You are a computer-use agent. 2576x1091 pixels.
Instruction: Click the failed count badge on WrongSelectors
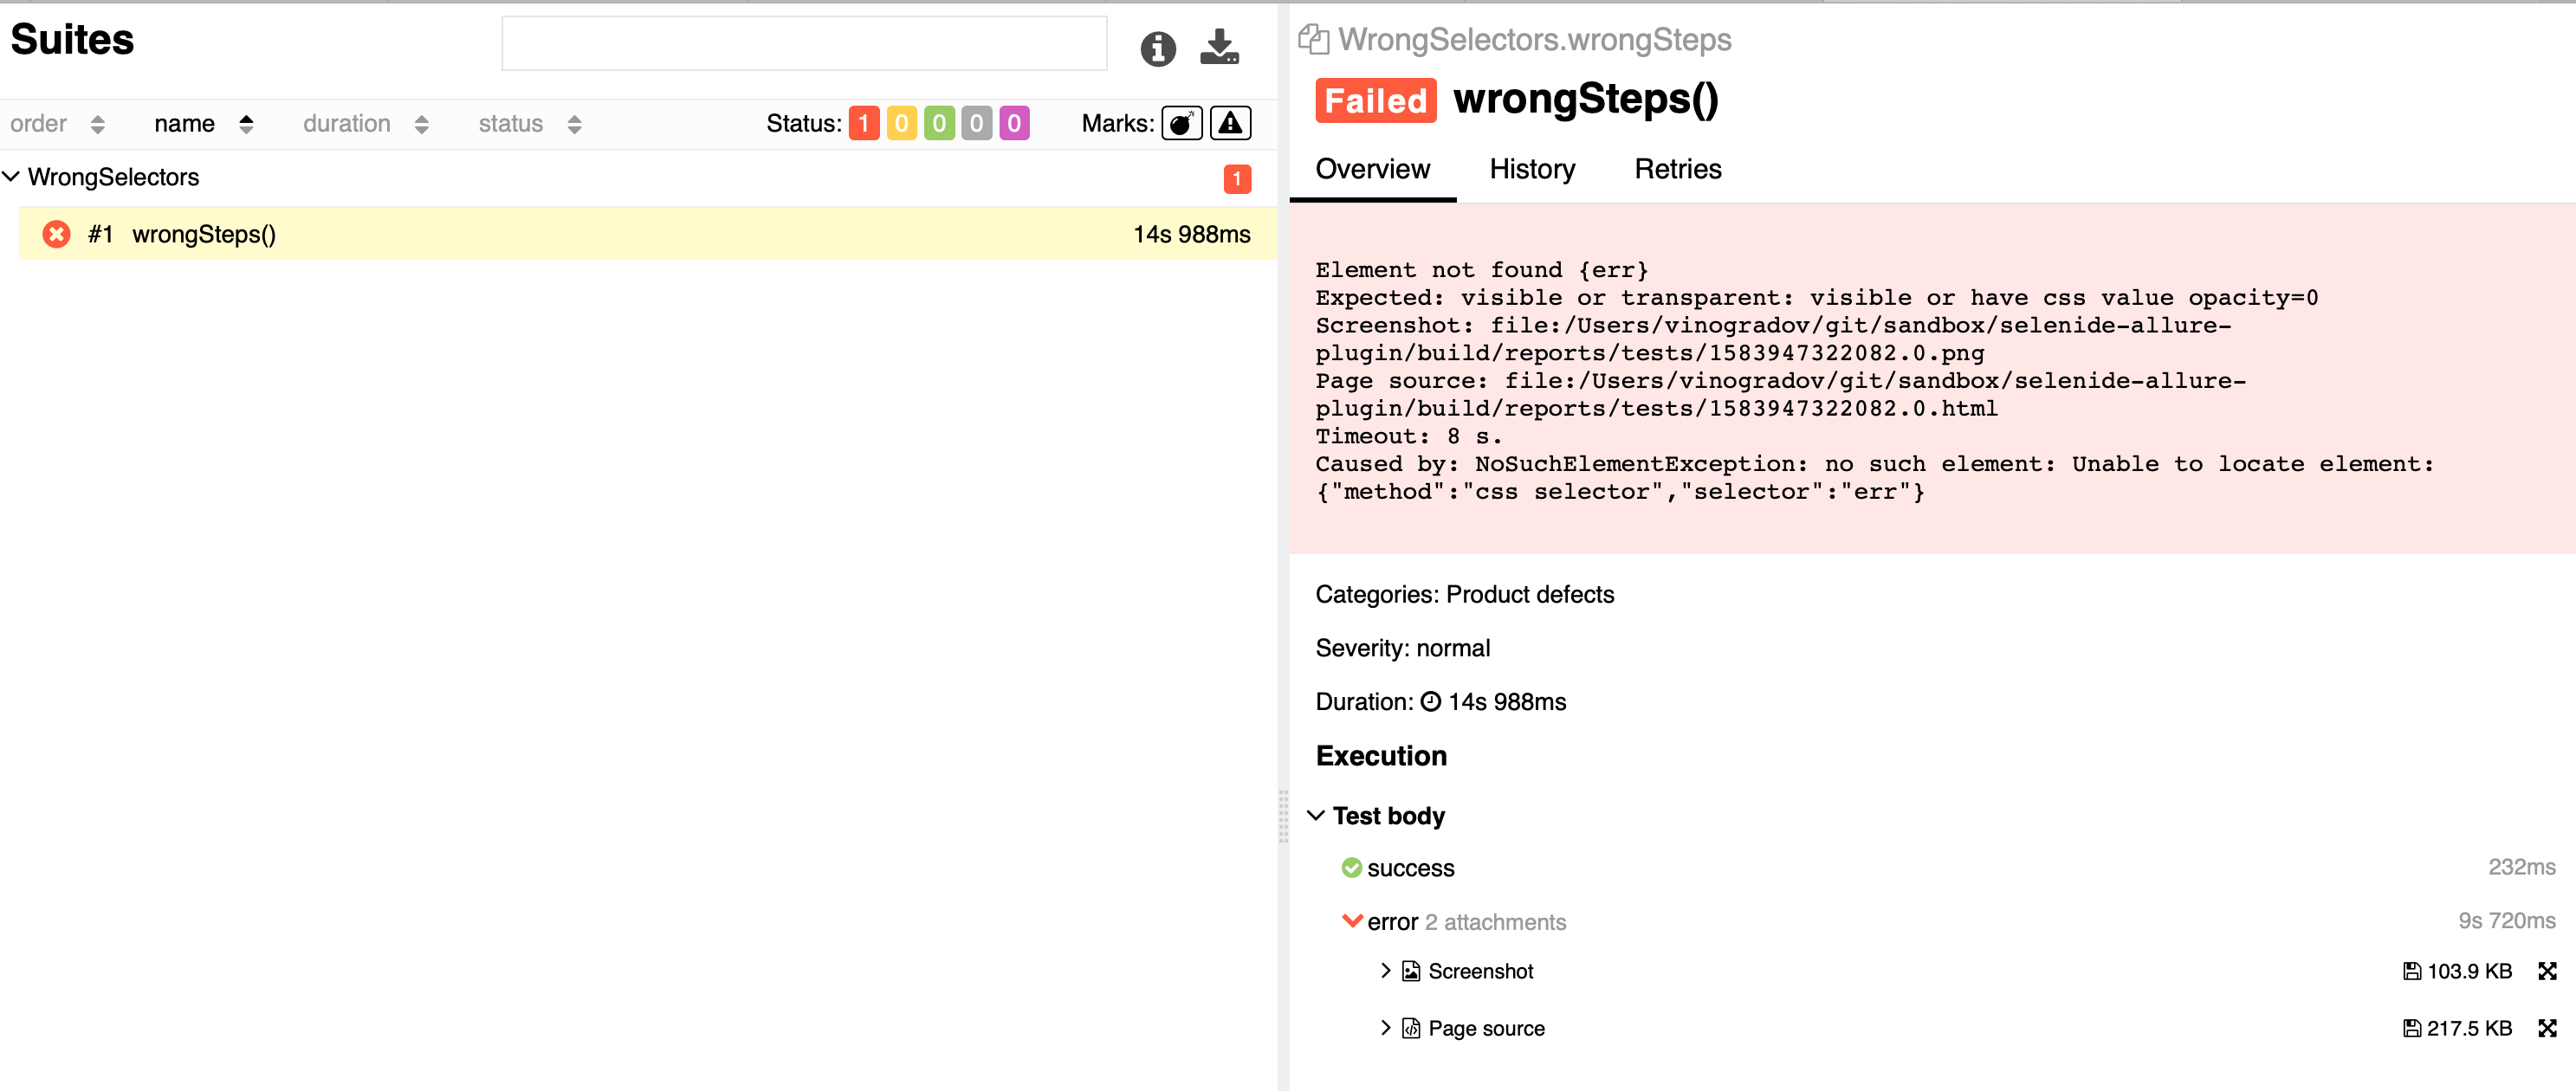pyautogui.click(x=1236, y=178)
